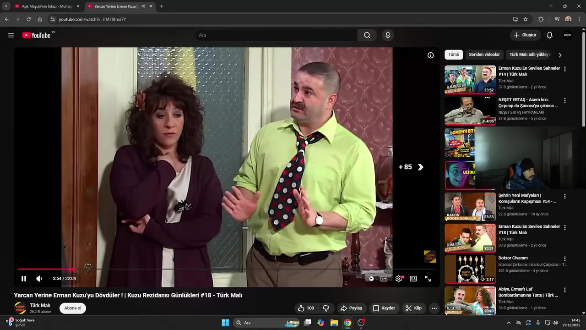Subscribe with Abone ol button
This screenshot has height=330, width=586.
[73, 308]
